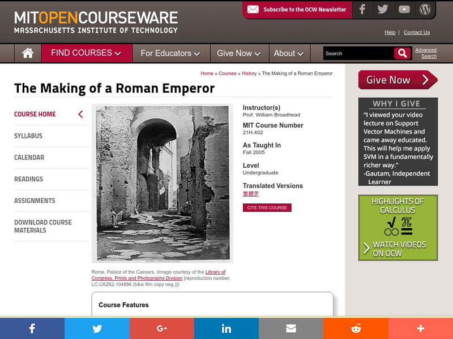Click Subscribe to the OCW Newsletter
This screenshot has height=339, width=453.
[305, 10]
